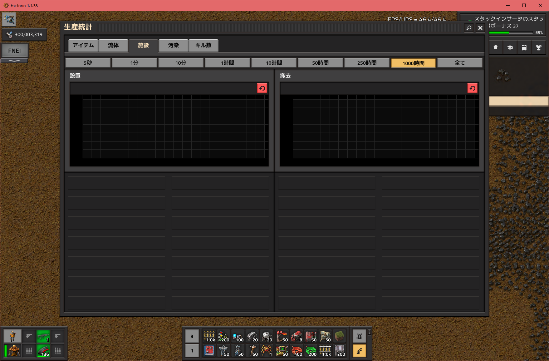
Task: Click quickbar page selector showing 3
Action: pos(192,336)
